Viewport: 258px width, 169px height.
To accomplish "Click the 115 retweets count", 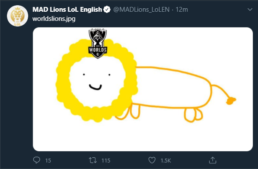I will coord(106,160).
